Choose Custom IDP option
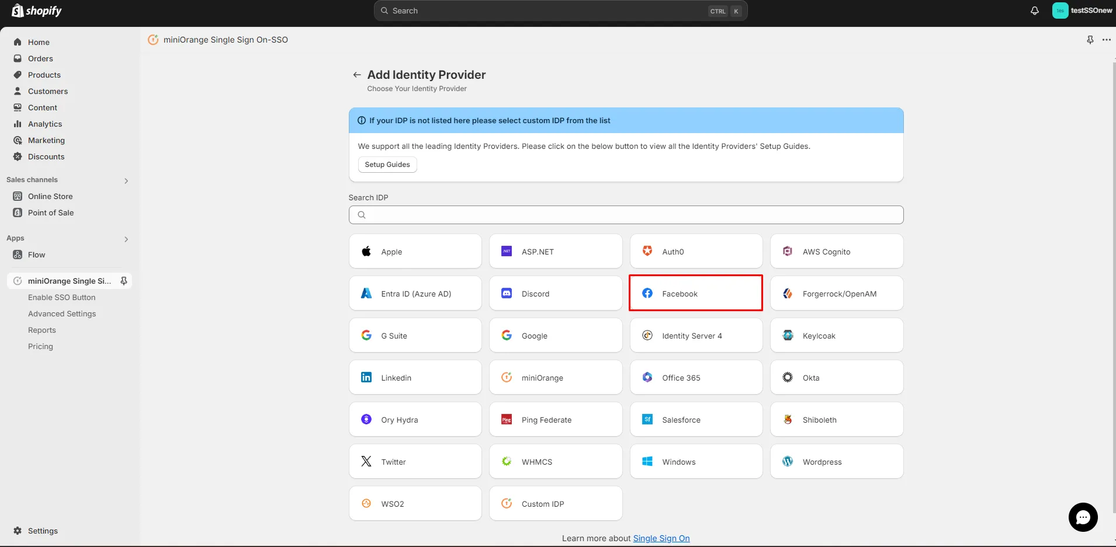 pos(556,504)
